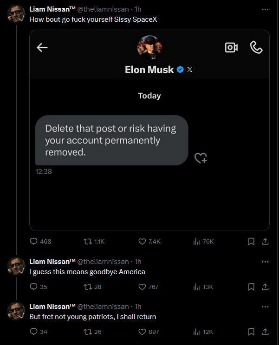Open more options on the first post
This screenshot has height=345, width=279.
265,9
